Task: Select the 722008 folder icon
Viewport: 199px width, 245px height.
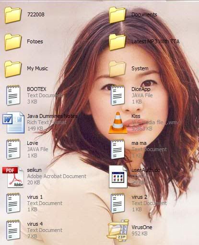Action: (13, 15)
